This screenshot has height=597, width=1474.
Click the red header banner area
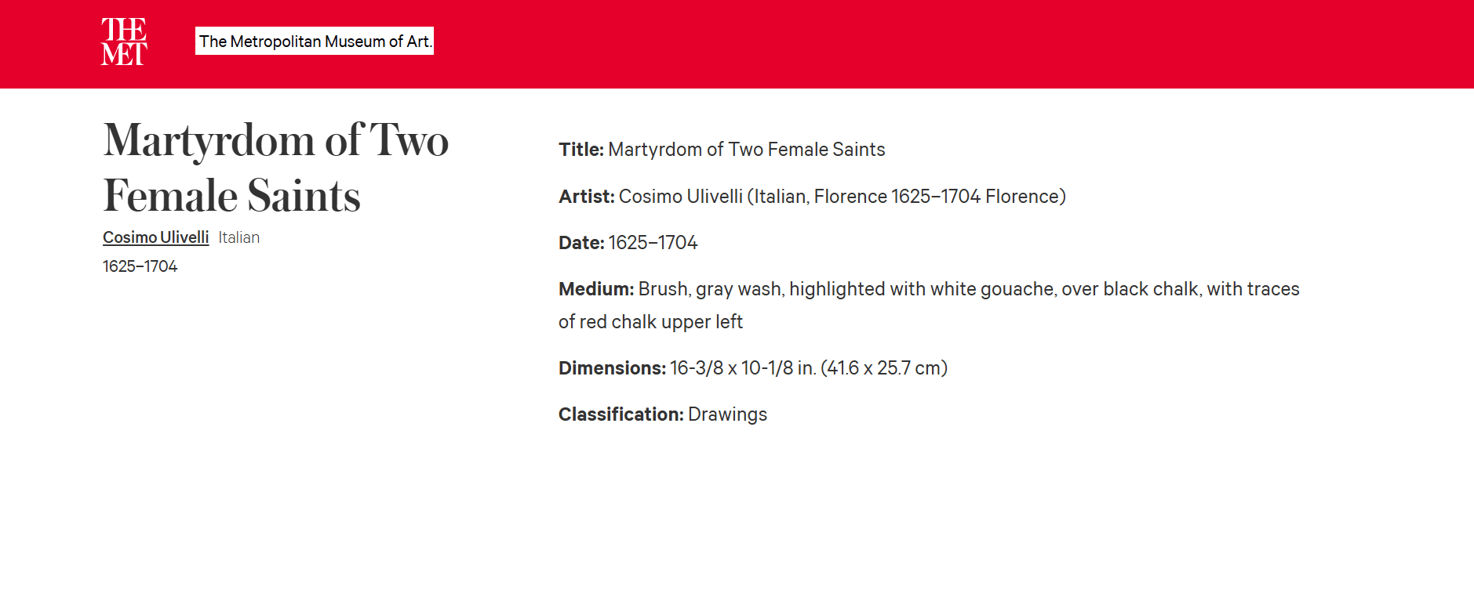pos(941,44)
